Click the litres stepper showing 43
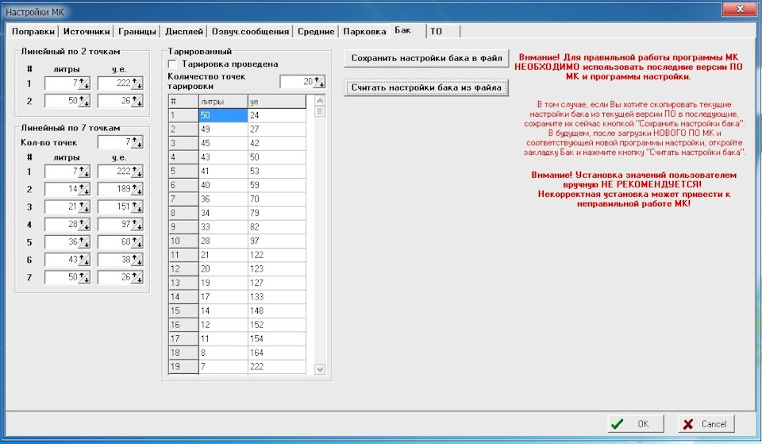 [85, 260]
